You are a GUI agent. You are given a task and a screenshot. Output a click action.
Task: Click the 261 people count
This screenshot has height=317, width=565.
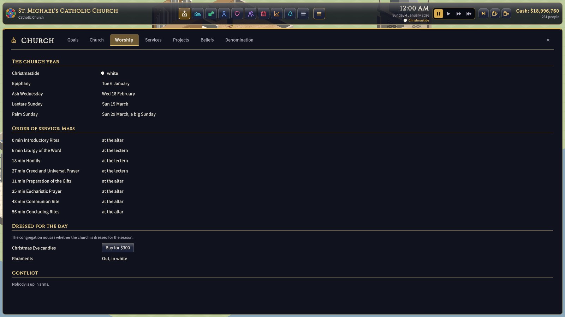(550, 17)
